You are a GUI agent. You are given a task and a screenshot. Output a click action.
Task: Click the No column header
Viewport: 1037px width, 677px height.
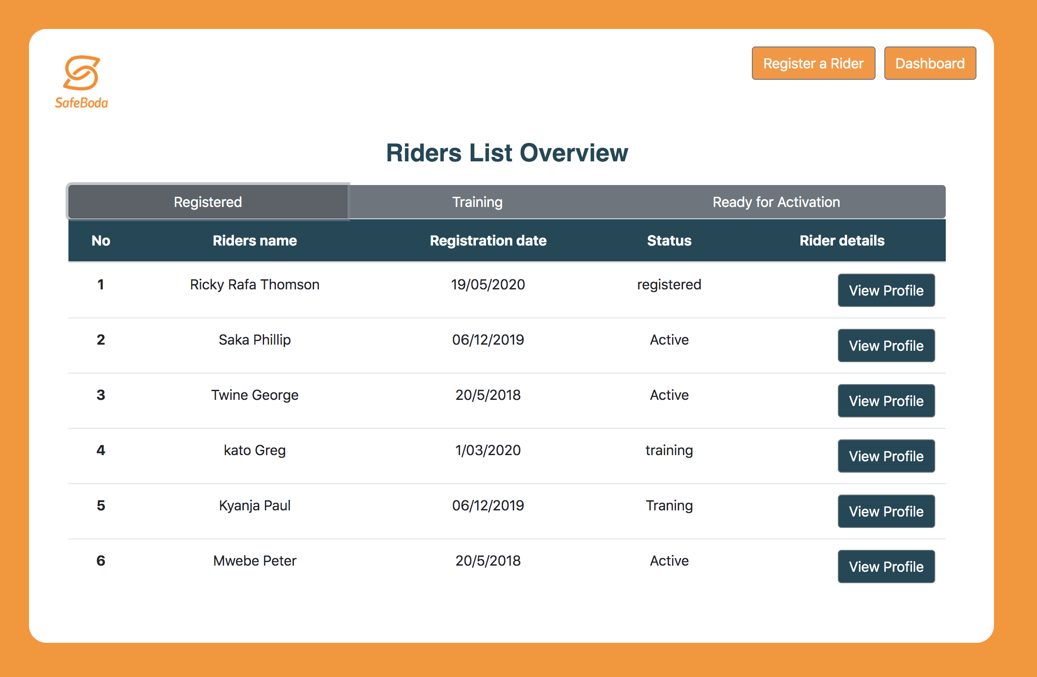pyautogui.click(x=101, y=241)
